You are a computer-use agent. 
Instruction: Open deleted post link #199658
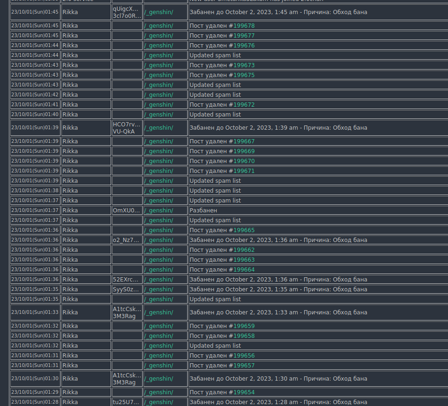pyautogui.click(x=244, y=336)
